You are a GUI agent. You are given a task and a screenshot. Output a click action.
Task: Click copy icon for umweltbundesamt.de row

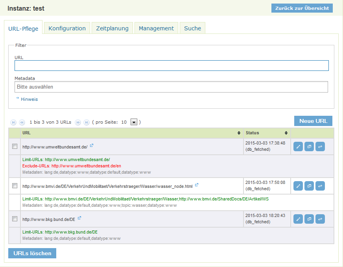click(309, 147)
